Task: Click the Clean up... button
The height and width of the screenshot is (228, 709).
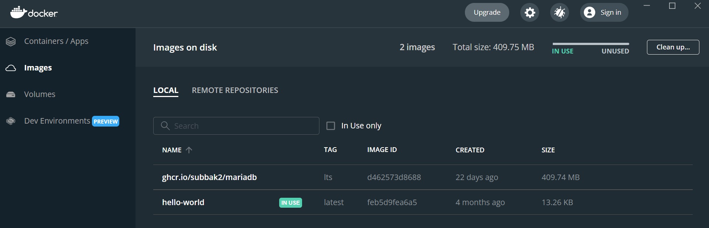Action: [x=673, y=47]
